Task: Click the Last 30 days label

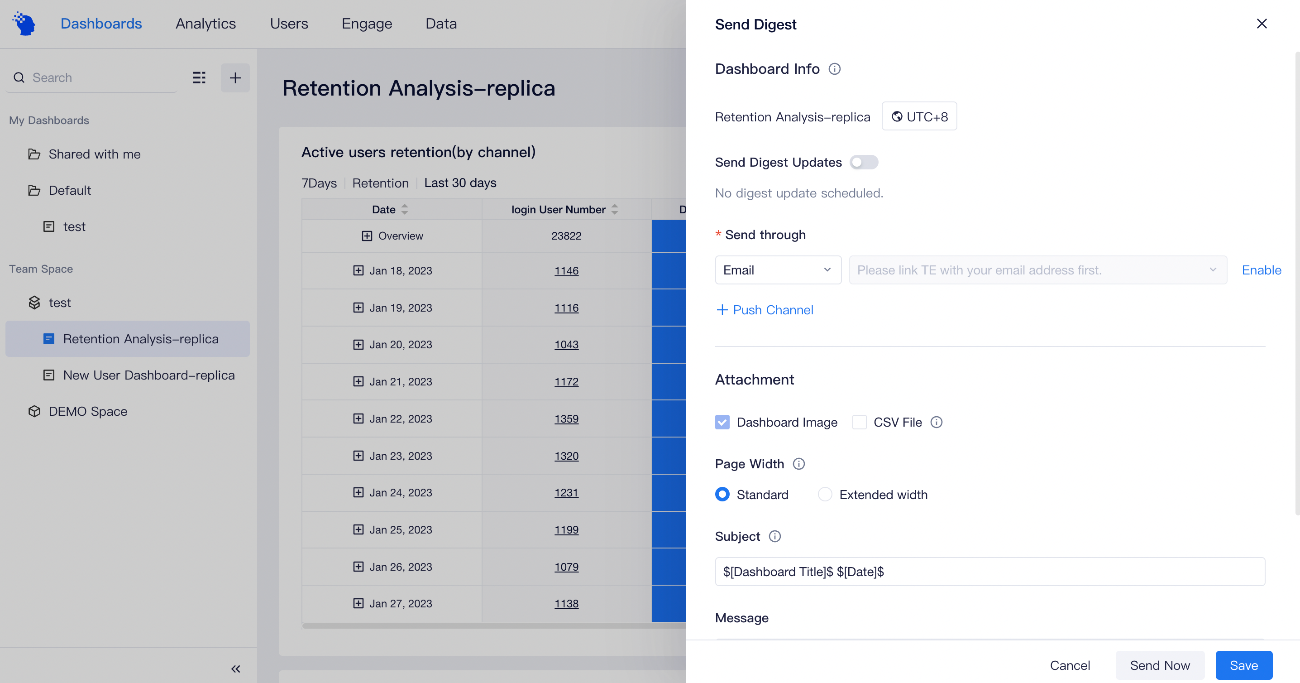Action: 460,183
